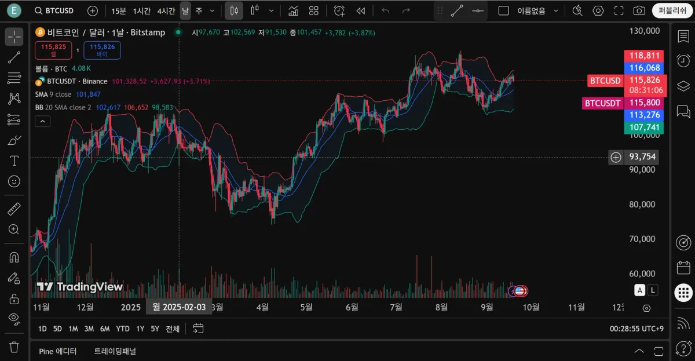This screenshot has height=361, width=695.
Task: Open the economic Calendar in right sidebar
Action: click(x=683, y=268)
